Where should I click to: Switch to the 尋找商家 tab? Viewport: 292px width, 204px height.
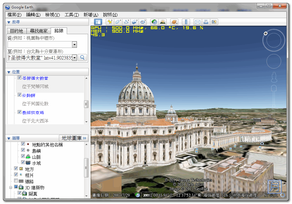pos(39,31)
